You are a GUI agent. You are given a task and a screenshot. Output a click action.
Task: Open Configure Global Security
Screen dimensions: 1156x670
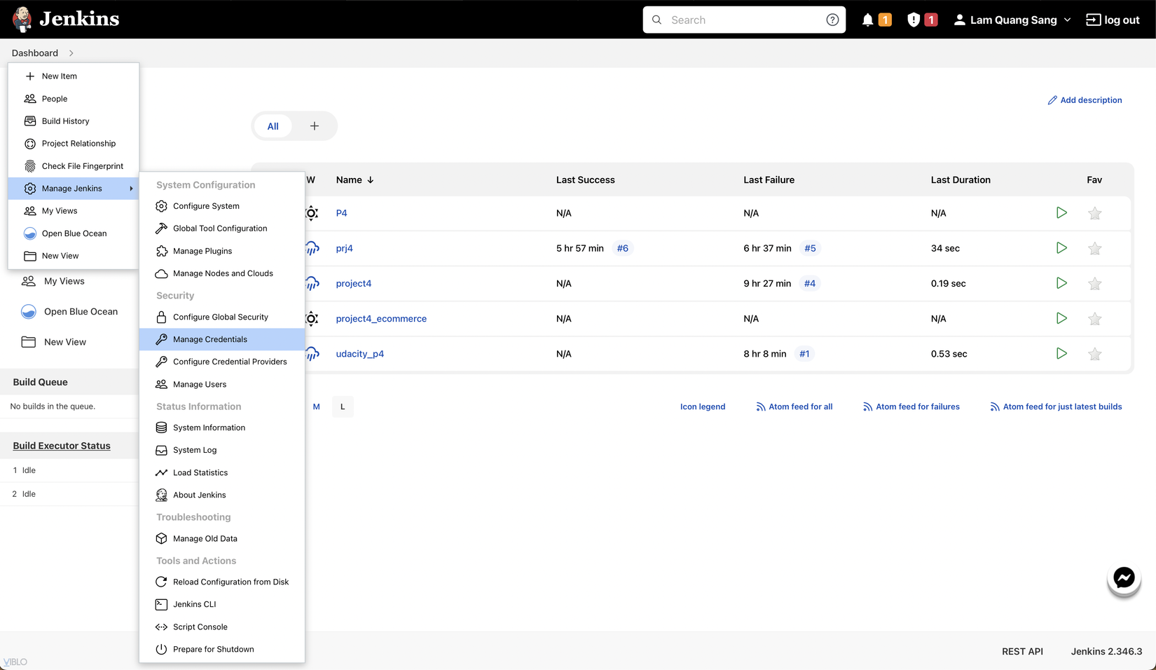(220, 317)
